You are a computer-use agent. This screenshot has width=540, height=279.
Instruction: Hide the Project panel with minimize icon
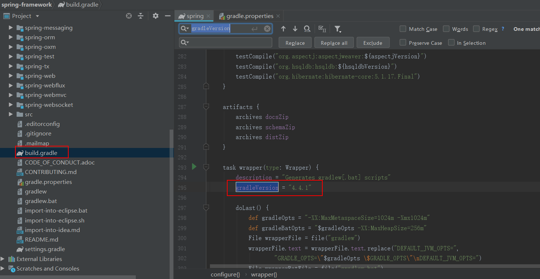tap(168, 16)
